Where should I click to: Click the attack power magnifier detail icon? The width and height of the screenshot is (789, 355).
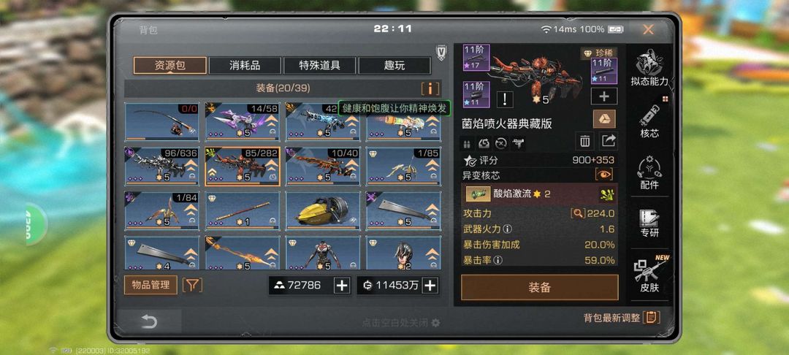click(x=578, y=213)
